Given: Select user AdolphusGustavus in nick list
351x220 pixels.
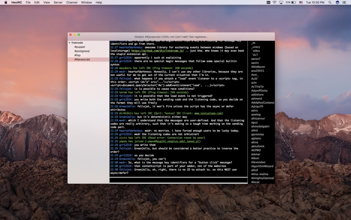Looking at the screenshot, I should click(263, 103).
